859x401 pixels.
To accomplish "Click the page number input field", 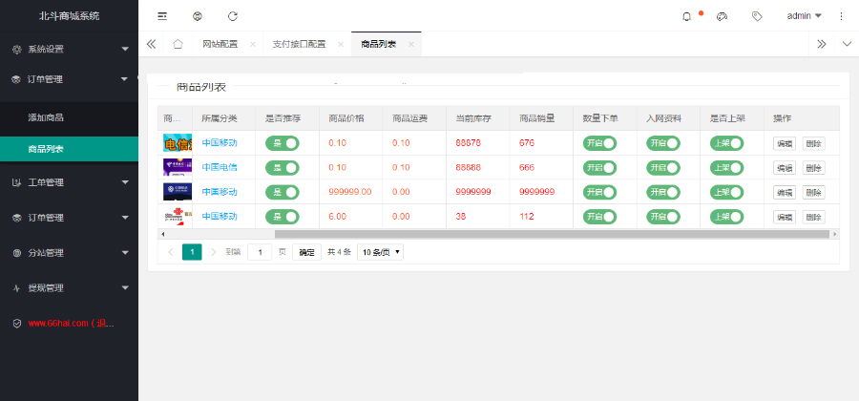I will click(x=260, y=252).
